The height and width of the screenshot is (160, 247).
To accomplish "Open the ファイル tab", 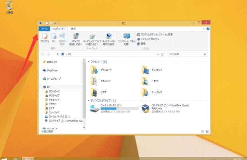I will [44, 29].
